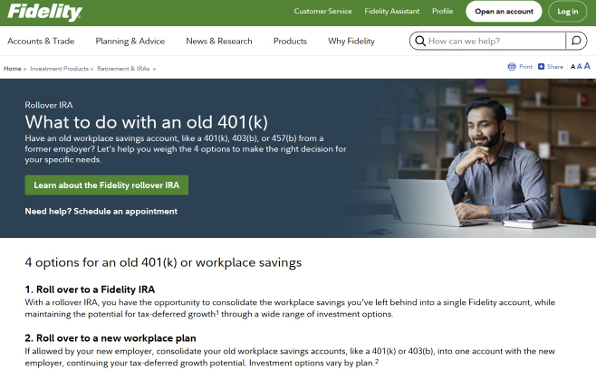Screen dimensions: 596x370
Task: Focus the How can we help search field
Action: click(494, 41)
